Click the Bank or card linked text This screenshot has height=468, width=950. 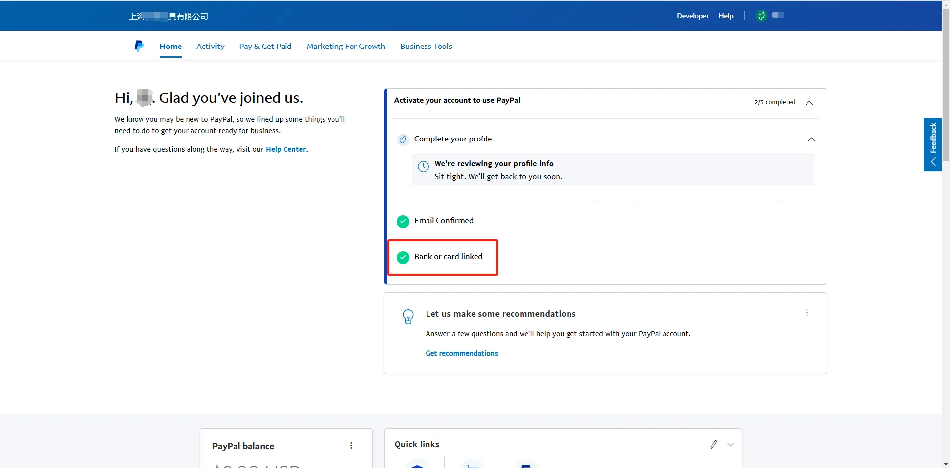pos(448,257)
